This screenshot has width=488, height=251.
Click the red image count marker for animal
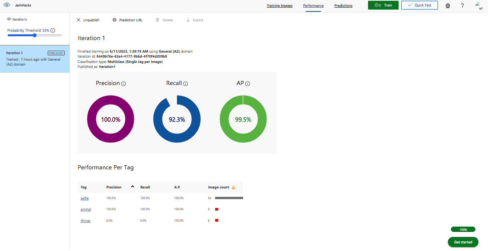click(217, 209)
